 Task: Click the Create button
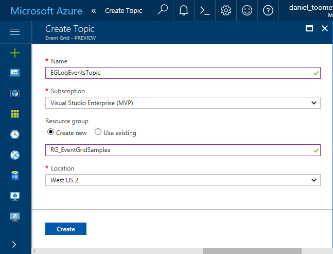pos(66,229)
